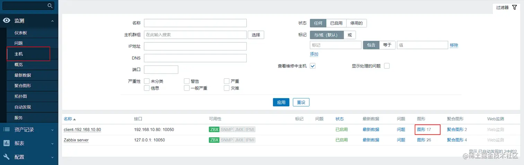Image resolution: width=524 pixels, height=165 pixels.
Task: Focus the 主机群组 search input
Action: pos(195,35)
